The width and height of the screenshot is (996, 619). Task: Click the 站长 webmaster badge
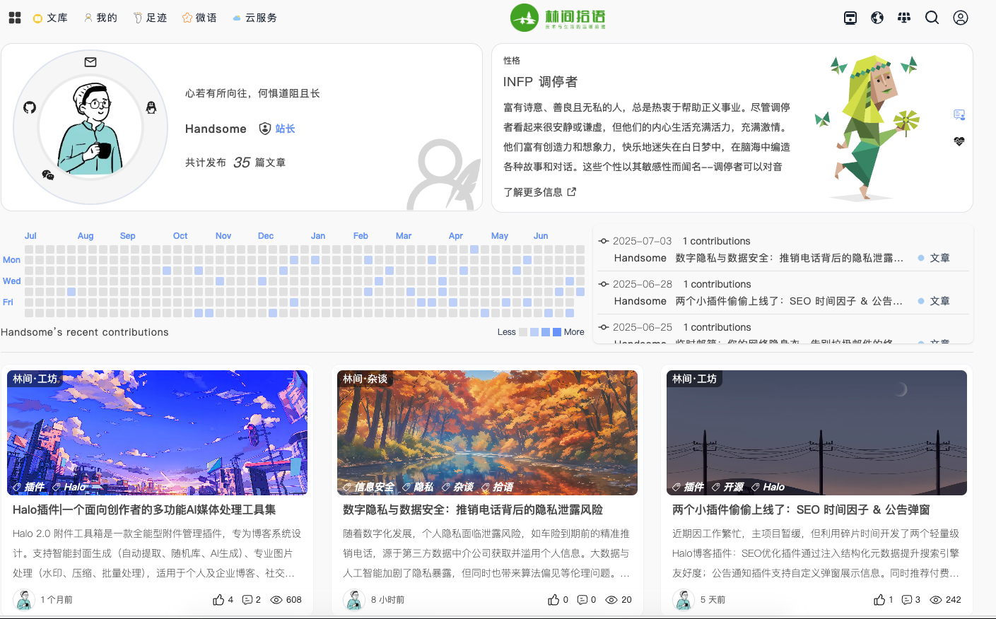pos(277,129)
